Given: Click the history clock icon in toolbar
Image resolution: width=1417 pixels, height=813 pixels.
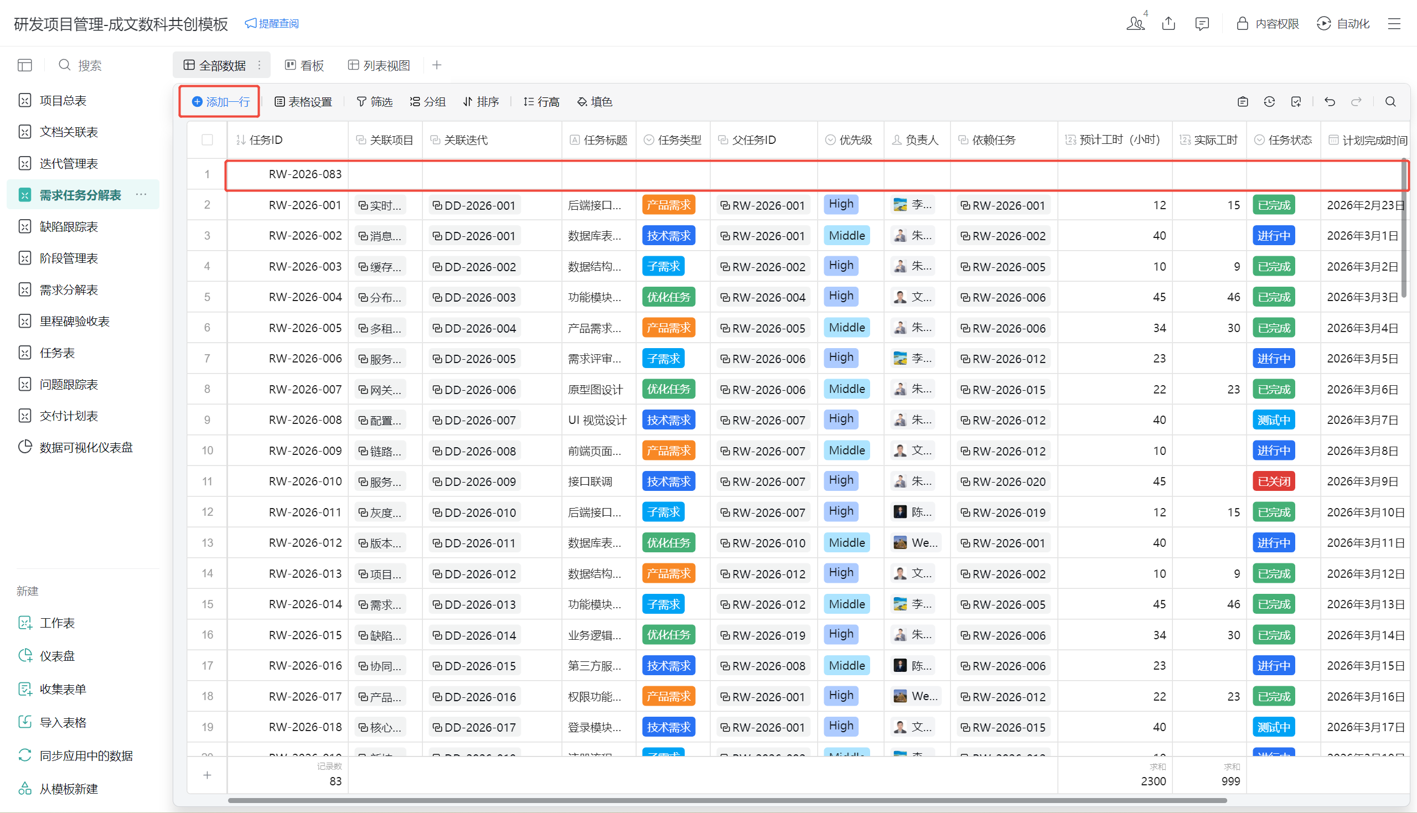Looking at the screenshot, I should (x=1269, y=102).
